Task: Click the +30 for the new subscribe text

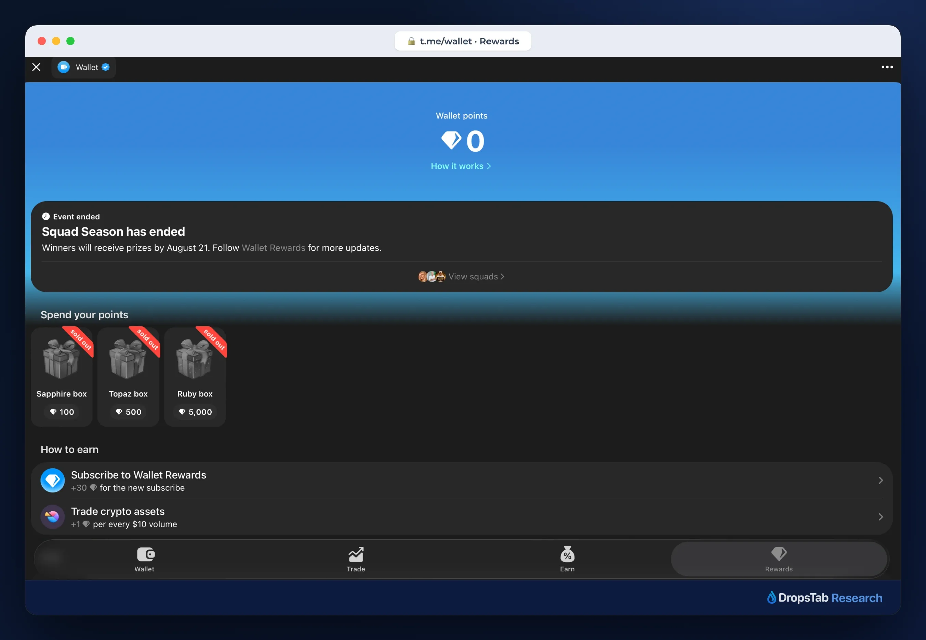Action: pos(128,488)
